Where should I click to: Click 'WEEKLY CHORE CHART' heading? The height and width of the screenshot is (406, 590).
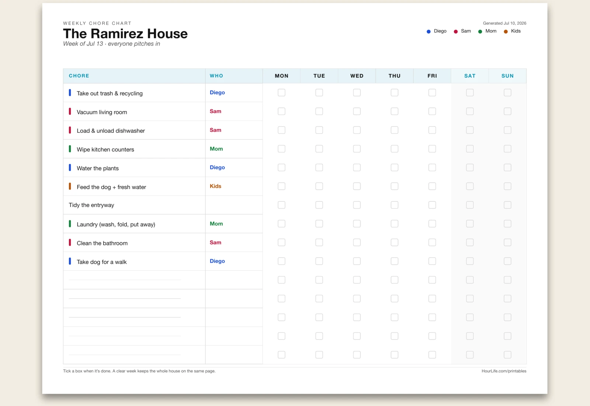[97, 23]
